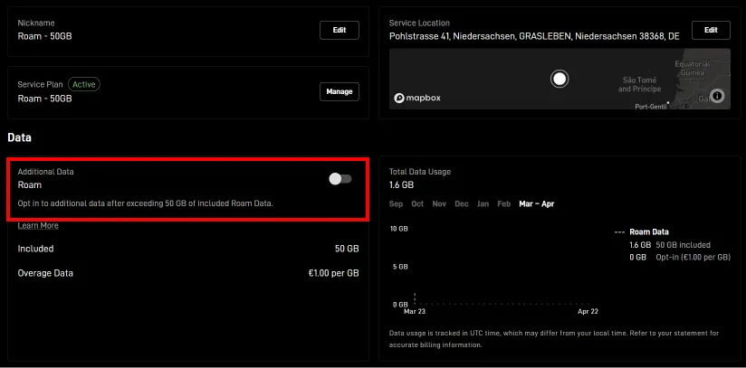Click the Roam Data dashed legend marker
The image size is (746, 368).
pyautogui.click(x=620, y=232)
